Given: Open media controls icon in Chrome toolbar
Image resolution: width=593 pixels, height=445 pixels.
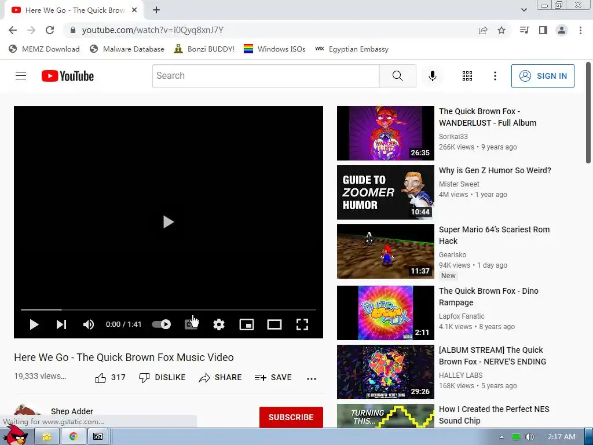Looking at the screenshot, I should (x=524, y=30).
